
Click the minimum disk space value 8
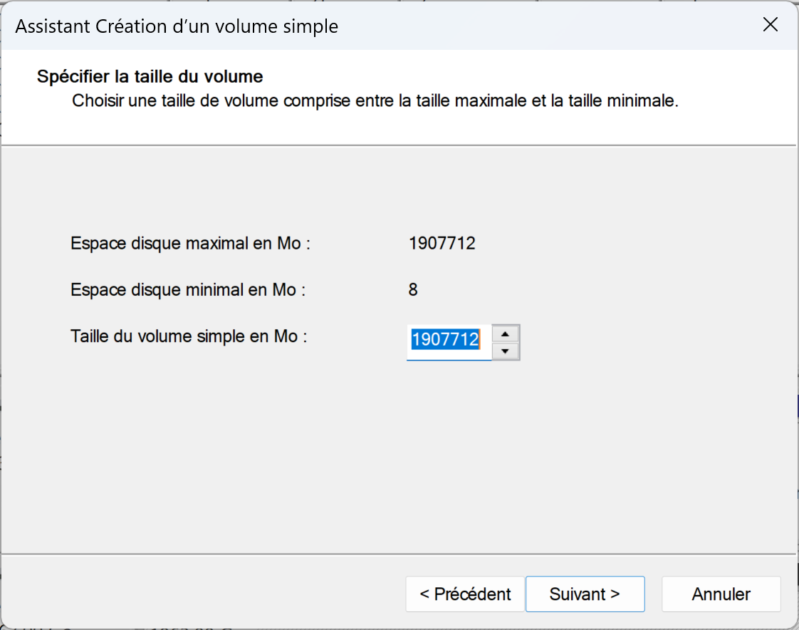tap(413, 290)
